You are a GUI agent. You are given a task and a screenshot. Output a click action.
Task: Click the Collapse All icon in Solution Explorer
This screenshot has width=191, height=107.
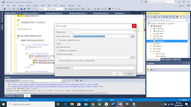[x=170, y=17]
